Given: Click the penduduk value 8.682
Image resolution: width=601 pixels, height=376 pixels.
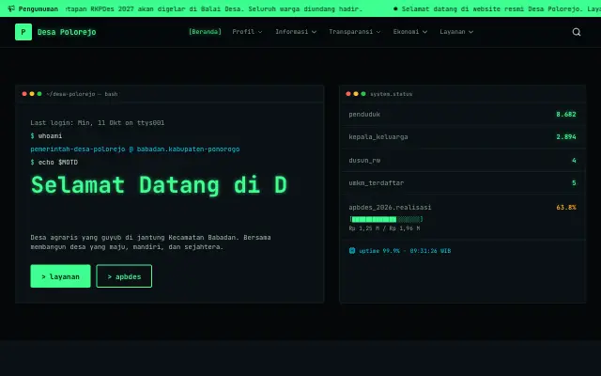Looking at the screenshot, I should (x=566, y=114).
